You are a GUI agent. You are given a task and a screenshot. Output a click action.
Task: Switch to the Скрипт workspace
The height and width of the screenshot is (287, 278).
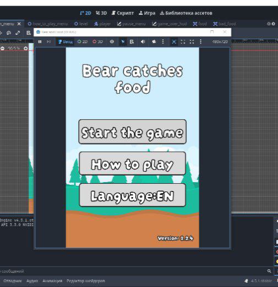click(123, 13)
